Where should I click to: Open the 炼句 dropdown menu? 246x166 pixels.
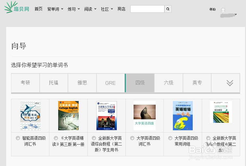[73, 9]
